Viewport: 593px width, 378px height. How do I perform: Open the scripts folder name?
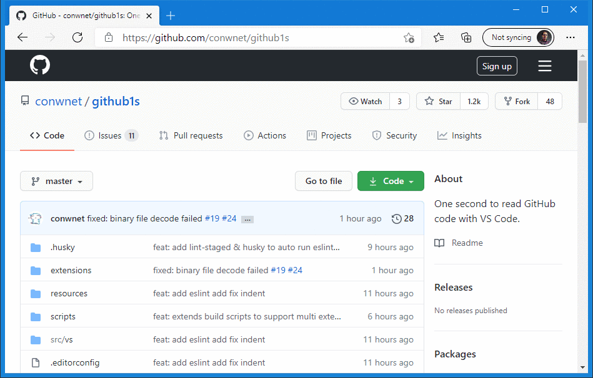(62, 316)
